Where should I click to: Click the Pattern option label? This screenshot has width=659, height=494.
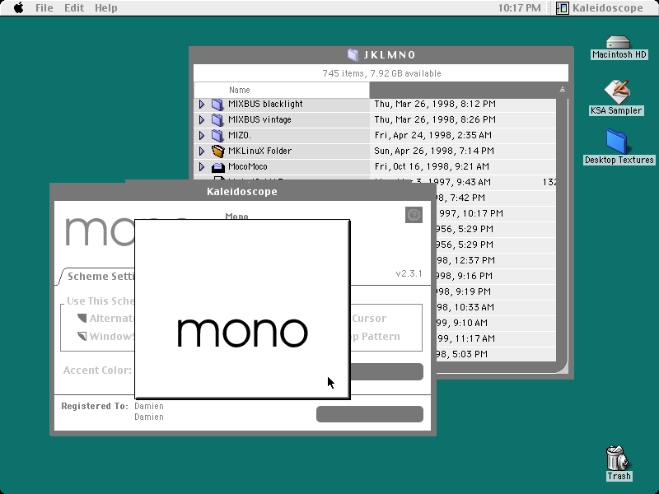click(x=381, y=337)
